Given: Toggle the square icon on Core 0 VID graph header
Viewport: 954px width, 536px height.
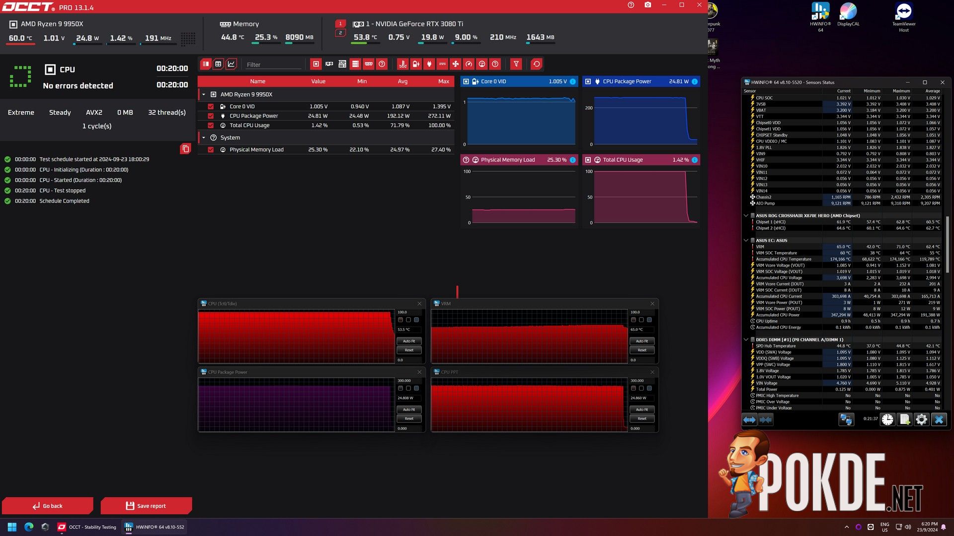Looking at the screenshot, I should pyautogui.click(x=466, y=81).
